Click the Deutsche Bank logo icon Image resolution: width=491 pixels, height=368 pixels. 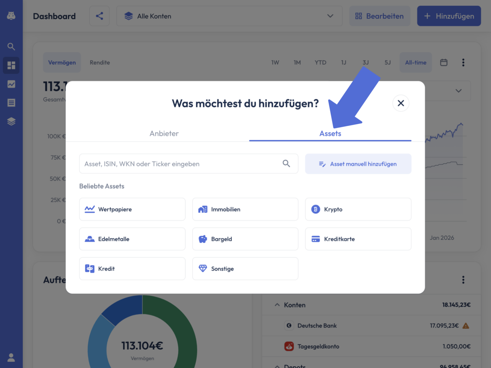point(289,325)
